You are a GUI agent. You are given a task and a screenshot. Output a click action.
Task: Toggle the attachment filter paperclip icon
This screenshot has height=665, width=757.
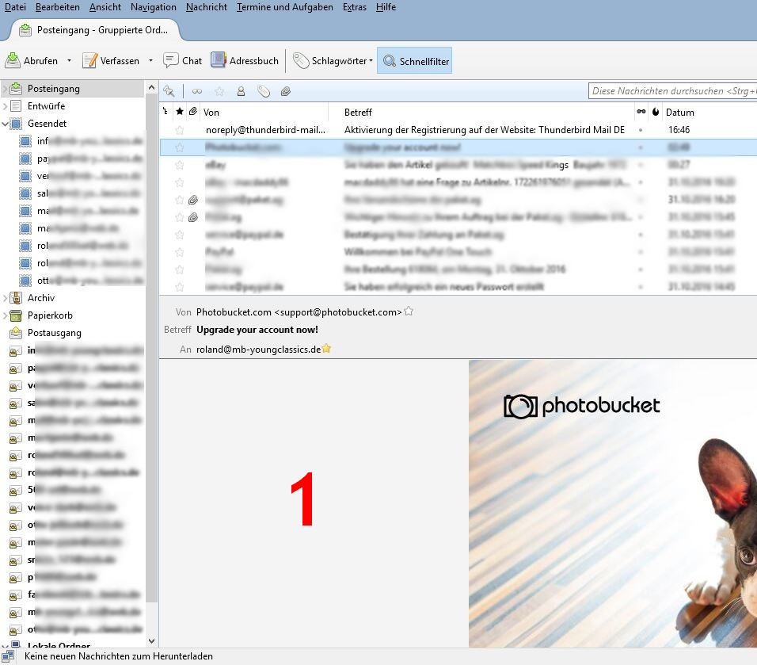(286, 91)
